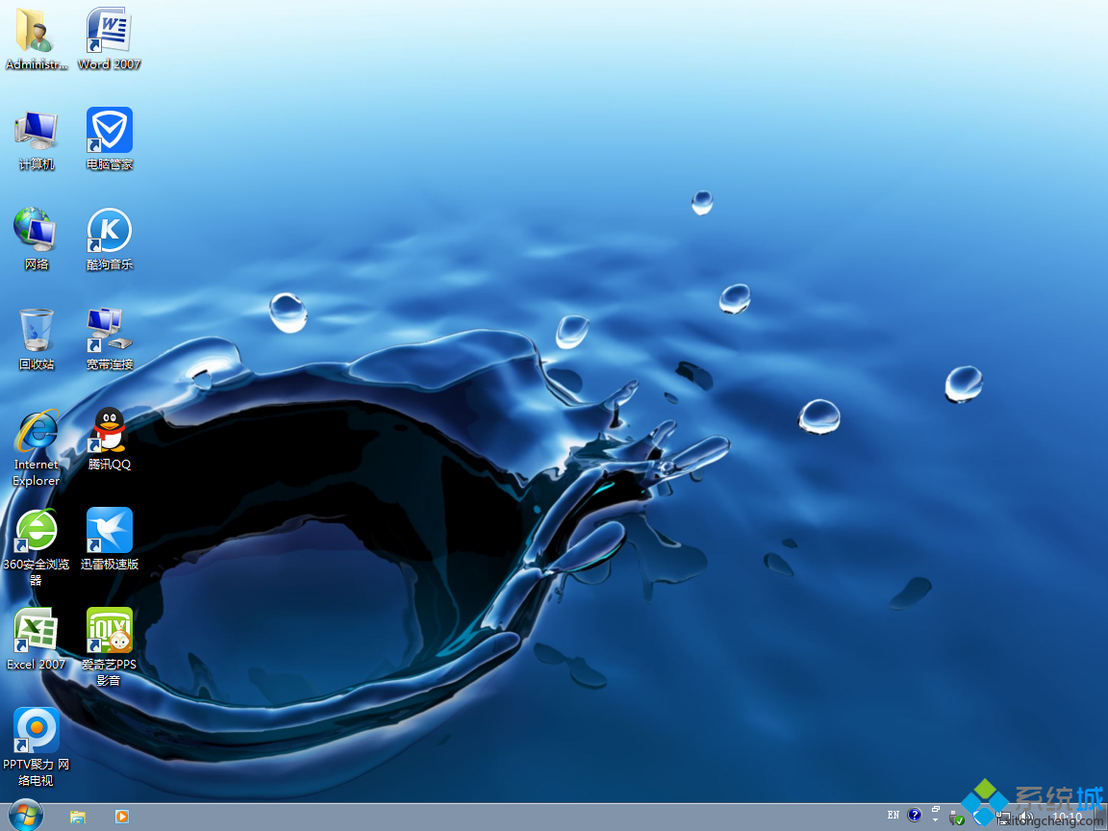Start the broadband connection (宽带连接)
The image size is (1108, 831).
click(x=109, y=331)
